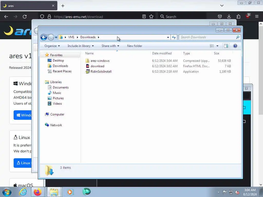The image size is (263, 197).
Task: Open Desktop in Favorites
Action: point(58,61)
